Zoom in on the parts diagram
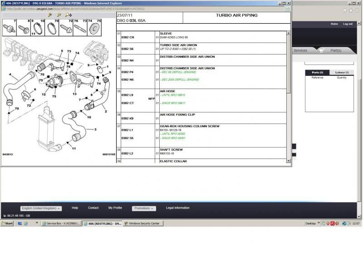 click(50, 15)
